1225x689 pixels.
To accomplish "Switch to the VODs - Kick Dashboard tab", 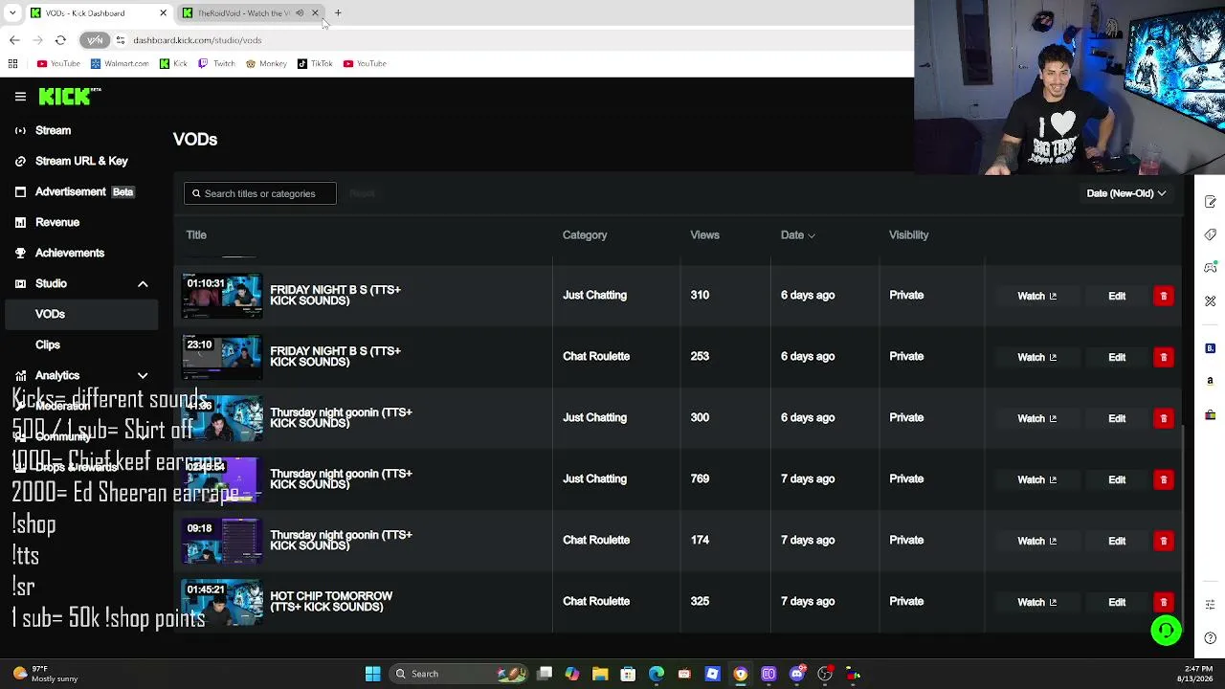I will 99,13.
